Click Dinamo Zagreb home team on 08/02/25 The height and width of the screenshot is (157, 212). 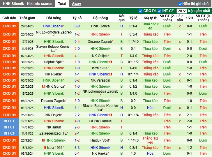click(x=54, y=101)
